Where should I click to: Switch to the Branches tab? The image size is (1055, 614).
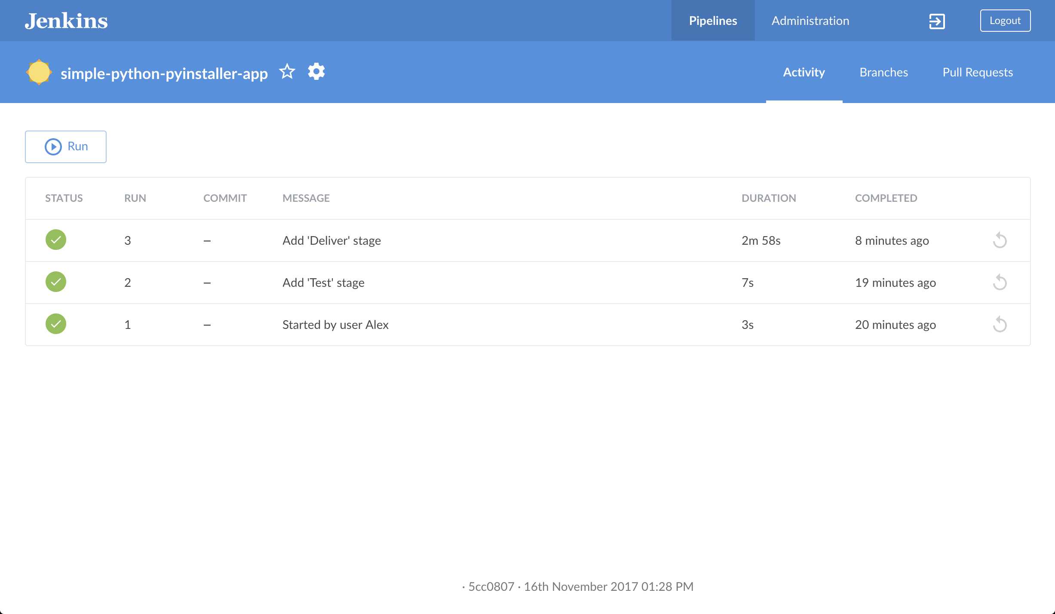click(883, 72)
